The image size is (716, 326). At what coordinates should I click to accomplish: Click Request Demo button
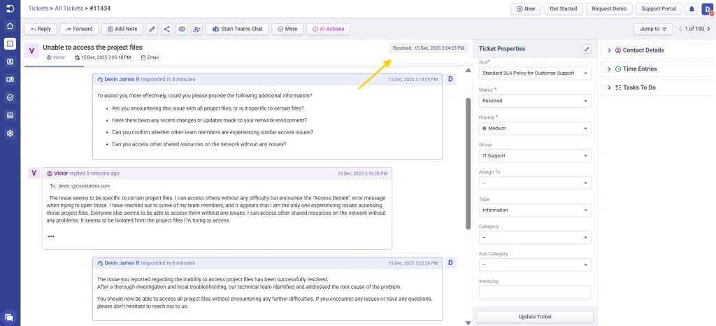coord(609,8)
